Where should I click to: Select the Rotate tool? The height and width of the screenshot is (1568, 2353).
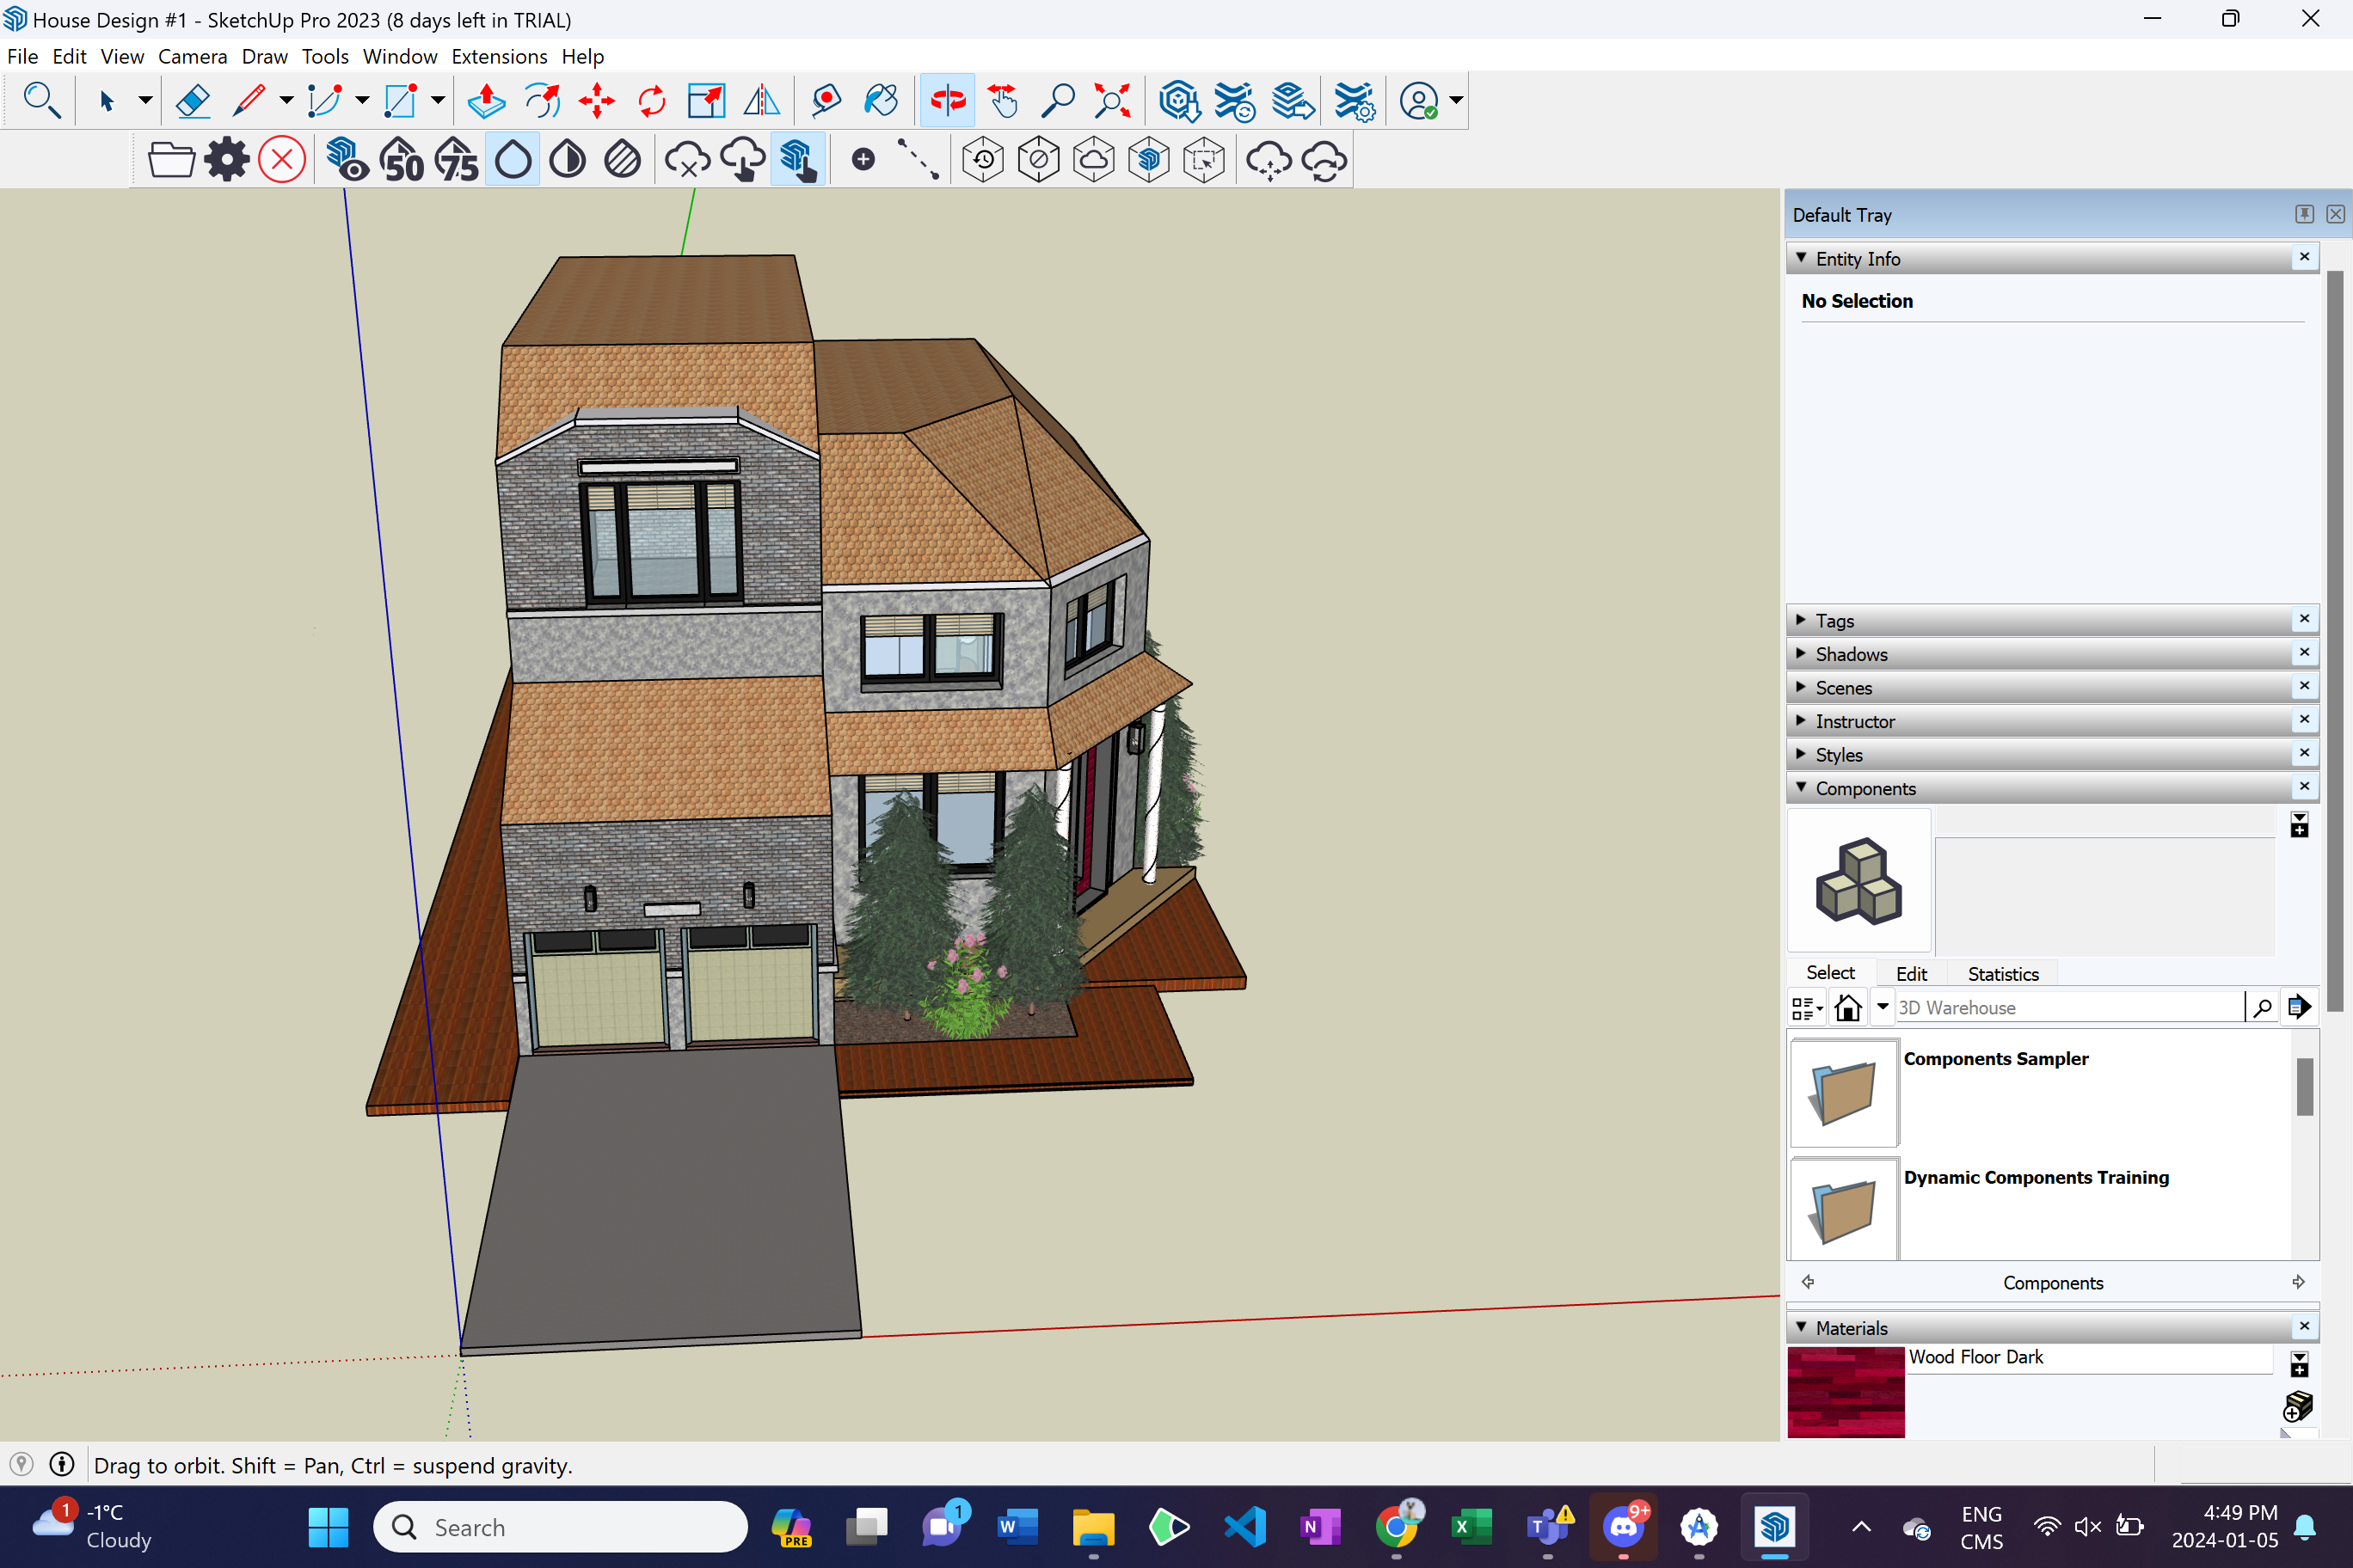[x=651, y=101]
